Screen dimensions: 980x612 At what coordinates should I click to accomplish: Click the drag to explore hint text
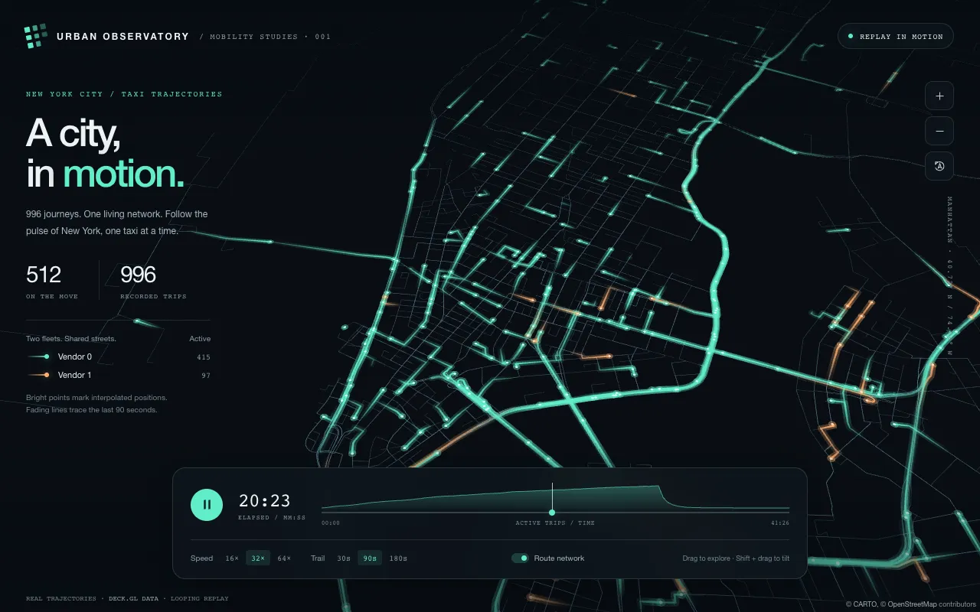click(736, 558)
